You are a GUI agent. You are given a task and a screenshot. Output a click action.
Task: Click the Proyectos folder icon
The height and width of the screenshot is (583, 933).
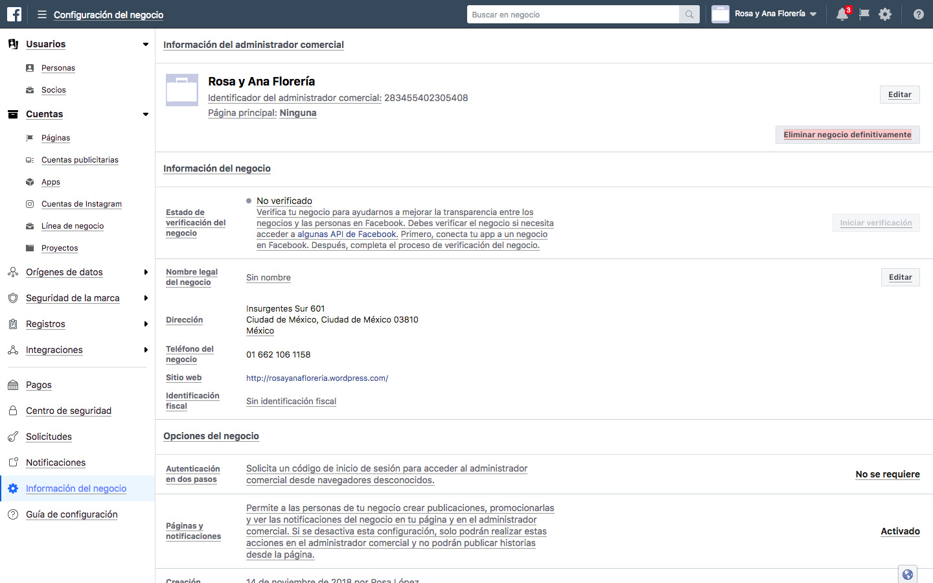(30, 248)
